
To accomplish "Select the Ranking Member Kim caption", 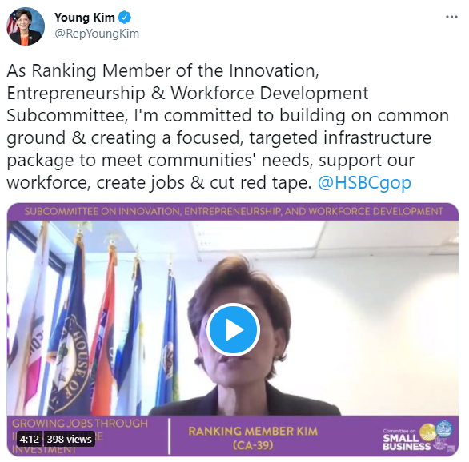I will pos(253,432).
